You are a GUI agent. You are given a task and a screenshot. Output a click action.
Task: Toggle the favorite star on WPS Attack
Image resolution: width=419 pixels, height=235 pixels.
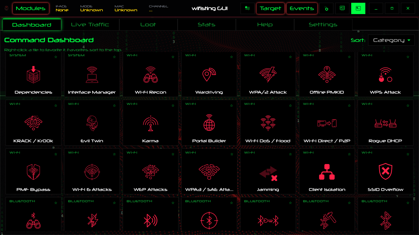click(408, 57)
